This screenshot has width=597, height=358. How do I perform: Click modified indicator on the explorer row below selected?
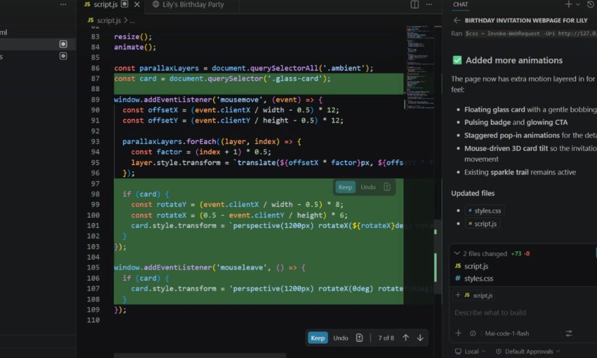(63, 56)
